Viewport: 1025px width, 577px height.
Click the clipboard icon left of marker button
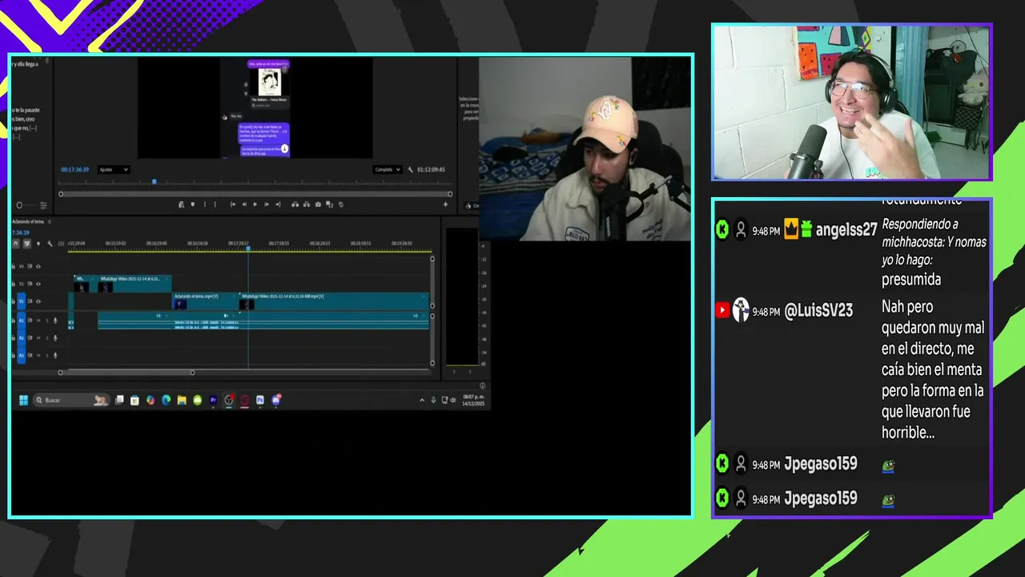point(182,204)
